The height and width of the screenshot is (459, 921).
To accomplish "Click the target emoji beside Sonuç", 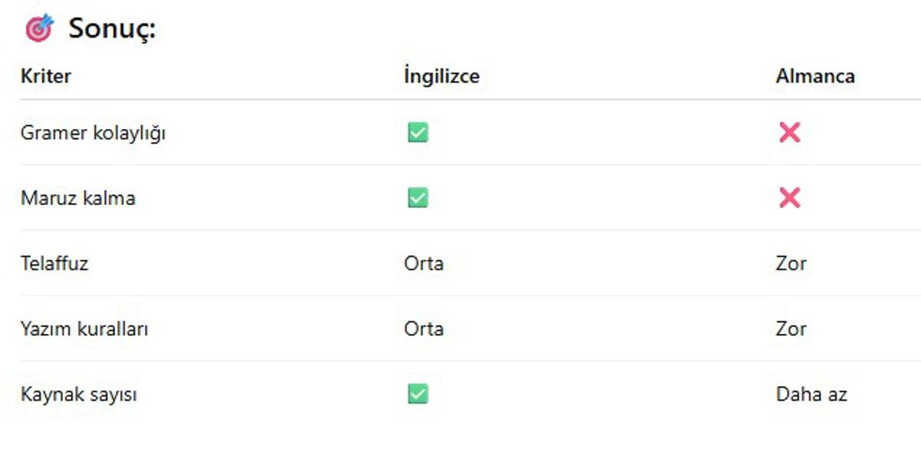I will [x=39, y=28].
